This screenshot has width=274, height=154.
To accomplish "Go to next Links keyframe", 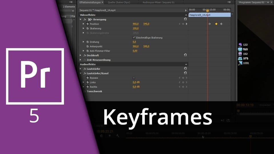I will point(187,82).
